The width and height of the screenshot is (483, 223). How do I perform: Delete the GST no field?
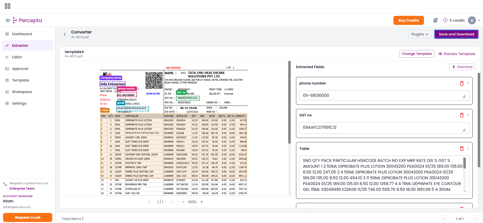pos(462,115)
